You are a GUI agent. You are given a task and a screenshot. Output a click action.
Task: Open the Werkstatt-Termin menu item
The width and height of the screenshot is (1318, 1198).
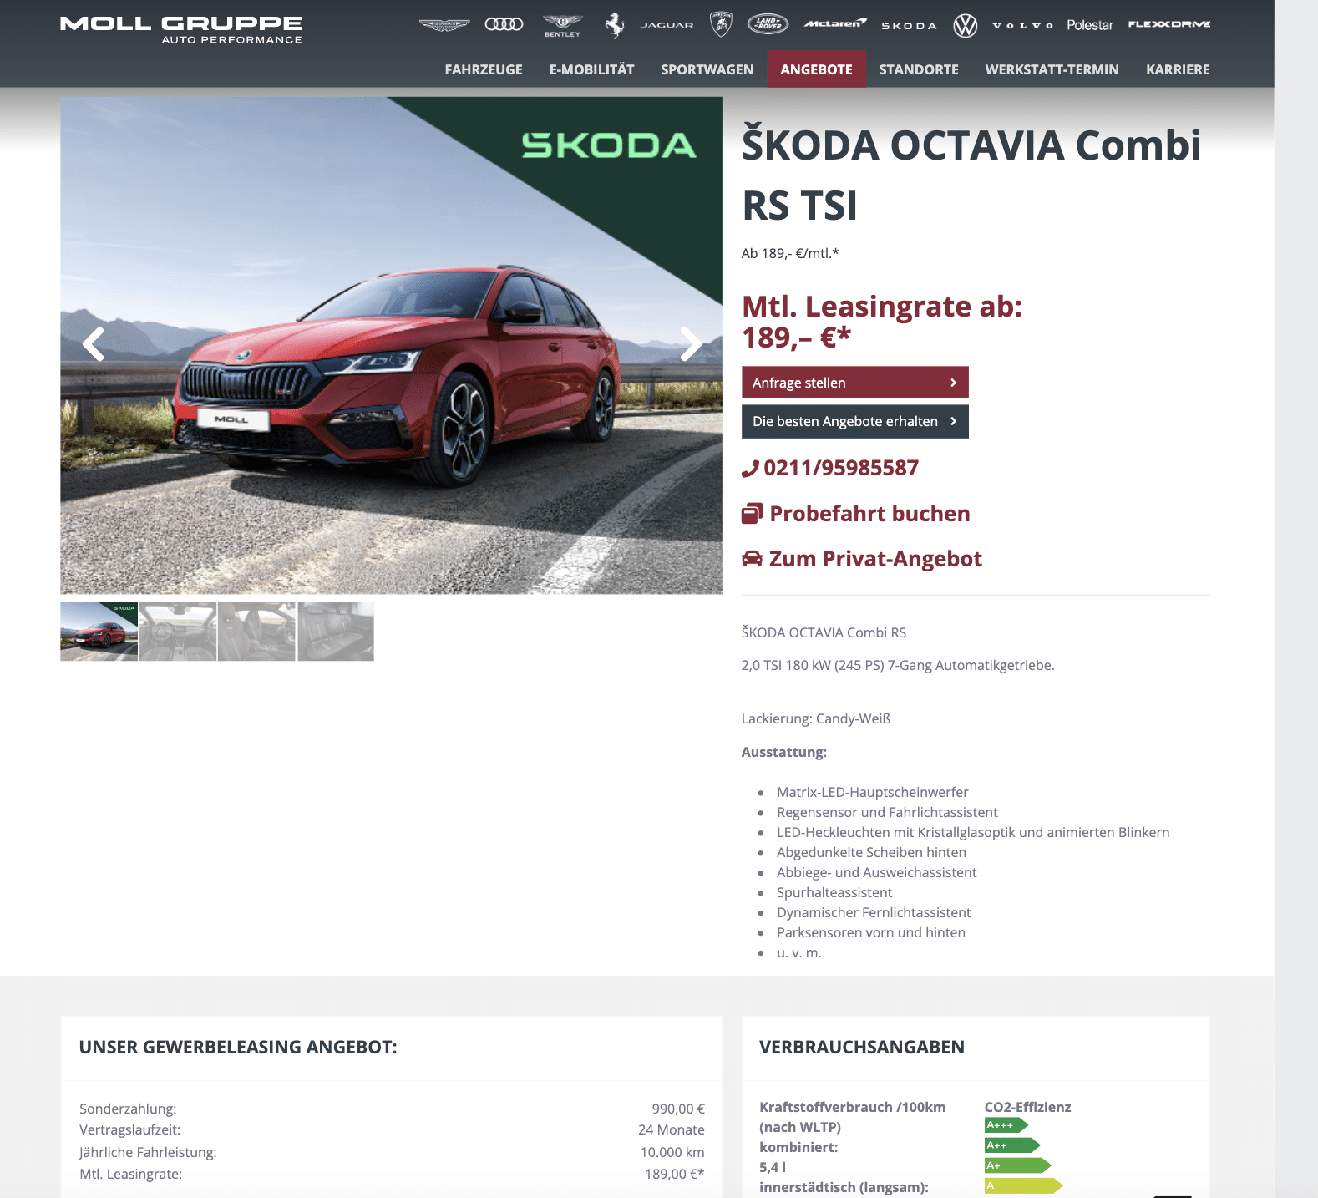pos(1052,69)
